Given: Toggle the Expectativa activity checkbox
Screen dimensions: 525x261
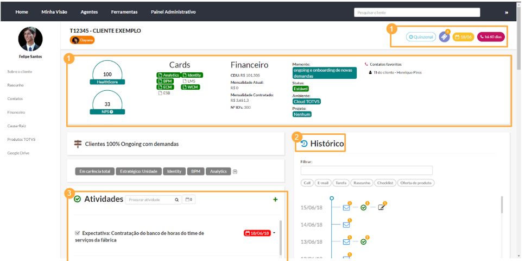Looking at the screenshot, I should (77, 233).
